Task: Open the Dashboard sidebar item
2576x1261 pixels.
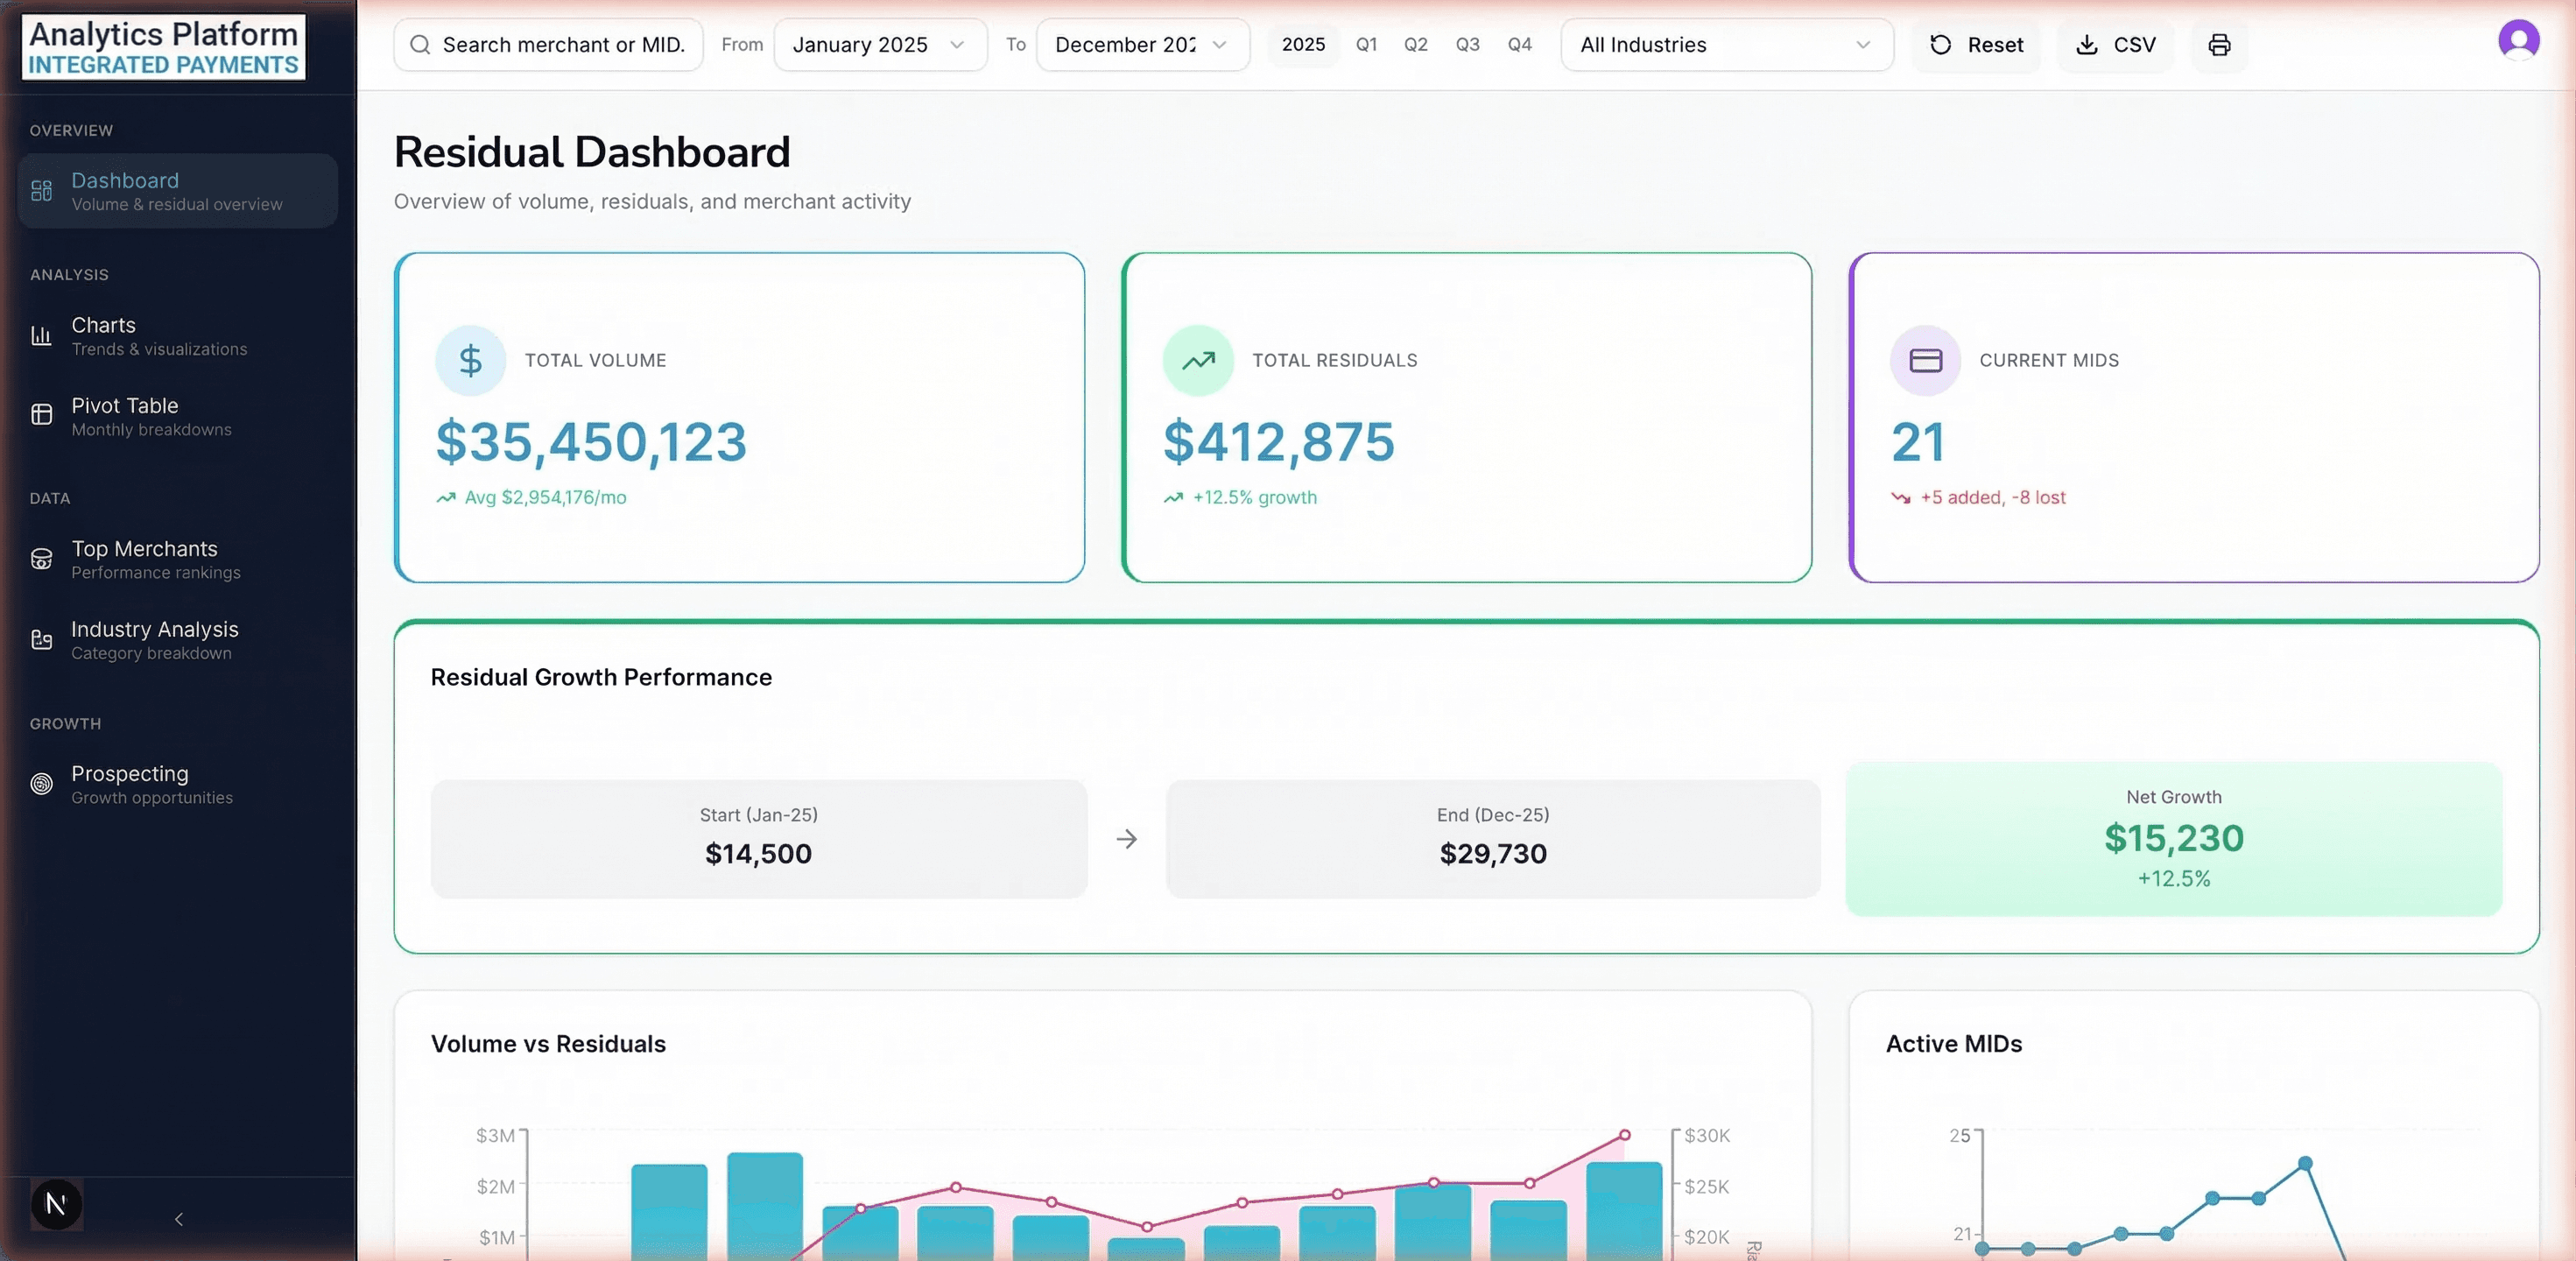Action: click(x=178, y=191)
